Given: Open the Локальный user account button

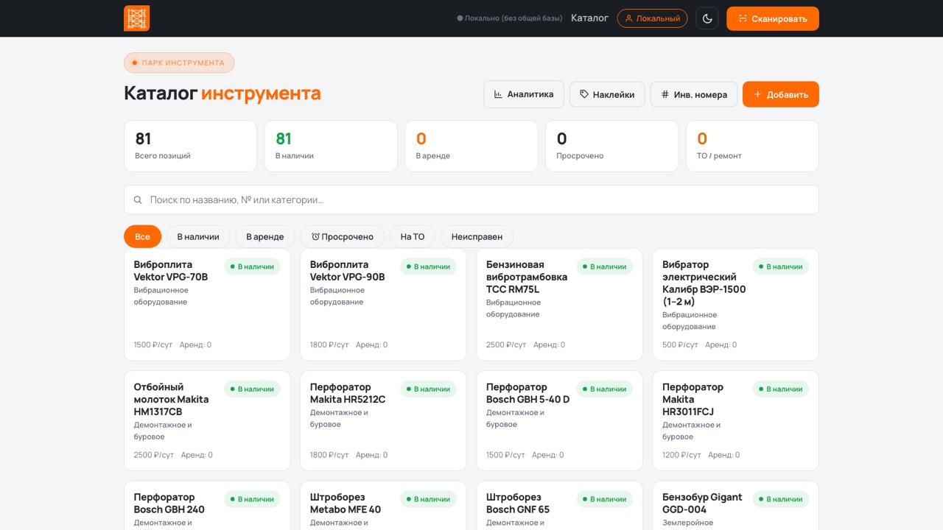Looking at the screenshot, I should (x=653, y=18).
